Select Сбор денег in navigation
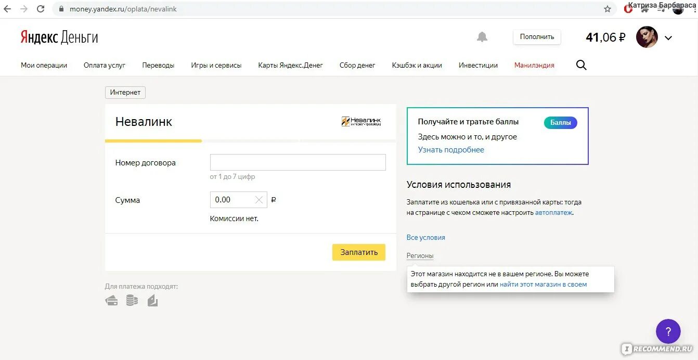 357,65
